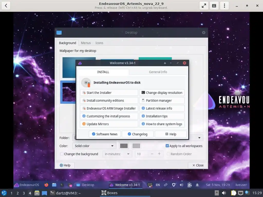Toggle the Random Order checkbox
Image resolution: width=263 pixels, height=197 pixels.
[x=168, y=154]
